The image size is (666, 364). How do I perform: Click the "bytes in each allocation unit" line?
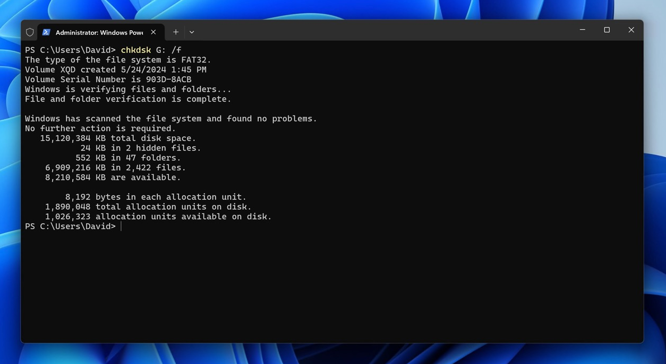click(156, 197)
